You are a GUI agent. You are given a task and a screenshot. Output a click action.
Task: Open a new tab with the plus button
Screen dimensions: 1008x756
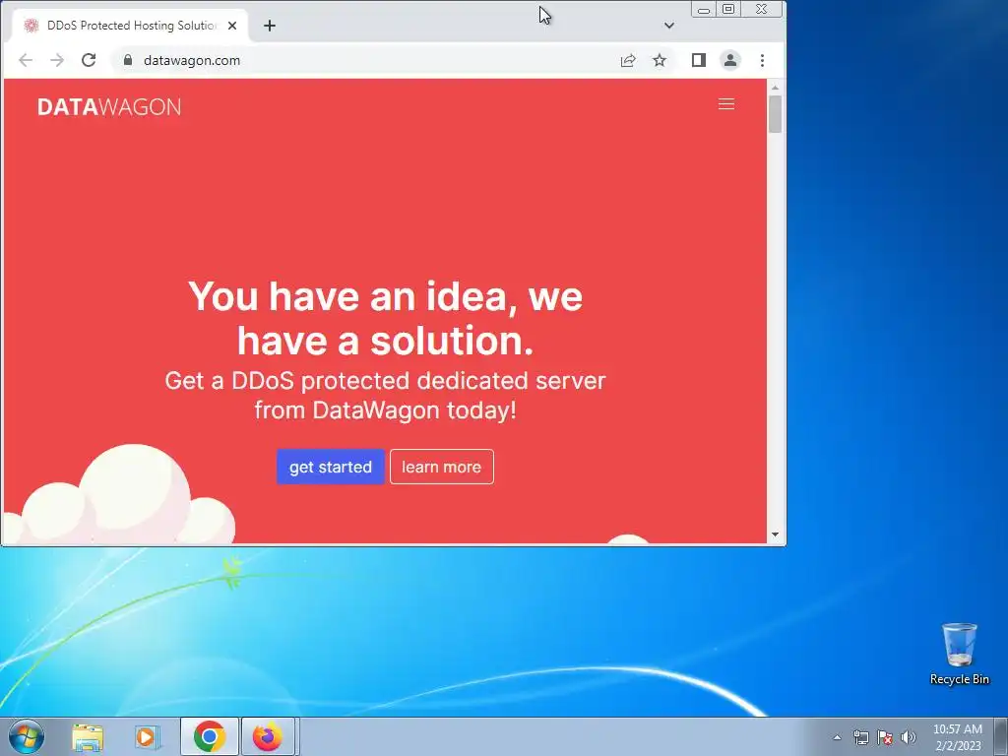(x=270, y=26)
